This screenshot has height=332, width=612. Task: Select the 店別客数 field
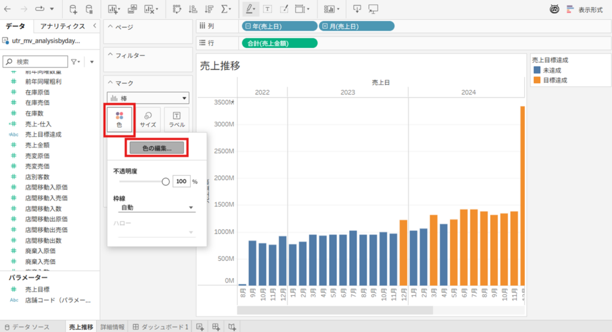[x=37, y=177]
